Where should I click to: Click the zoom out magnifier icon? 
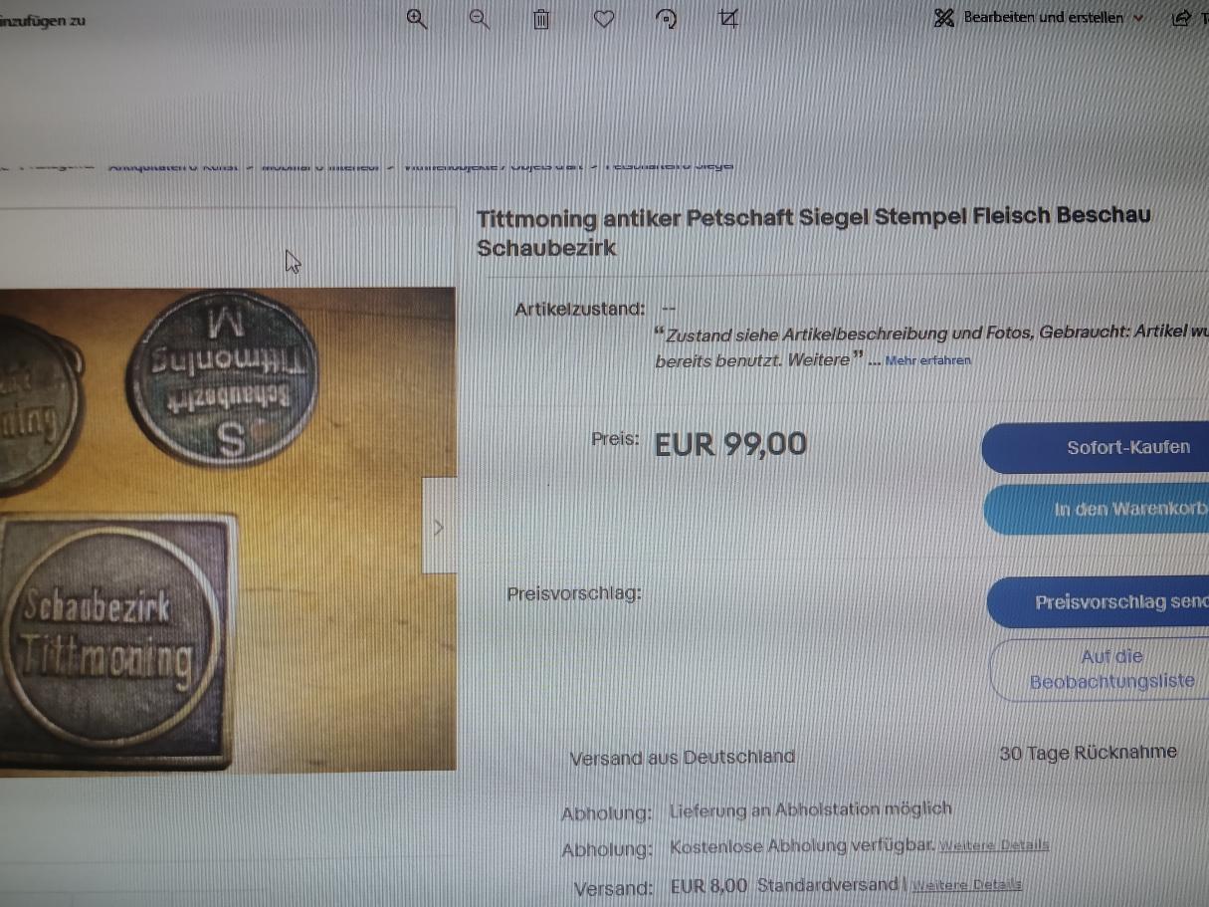(x=480, y=19)
